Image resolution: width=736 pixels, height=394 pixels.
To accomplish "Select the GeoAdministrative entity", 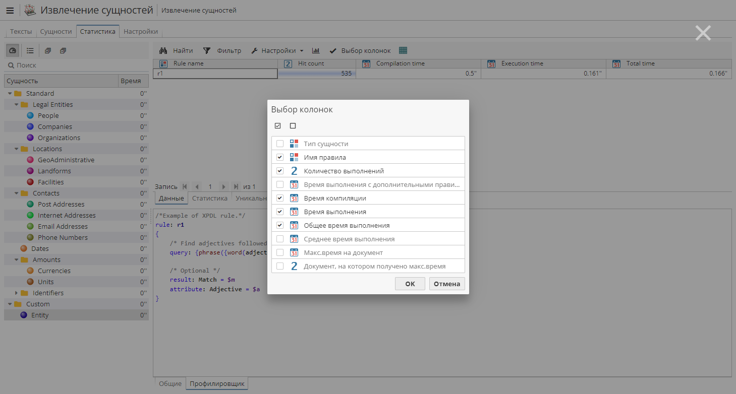I will pyautogui.click(x=76, y=160).
